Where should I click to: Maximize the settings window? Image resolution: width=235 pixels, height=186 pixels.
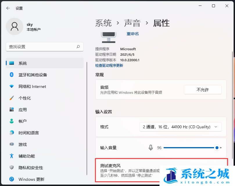(x=214, y=6)
